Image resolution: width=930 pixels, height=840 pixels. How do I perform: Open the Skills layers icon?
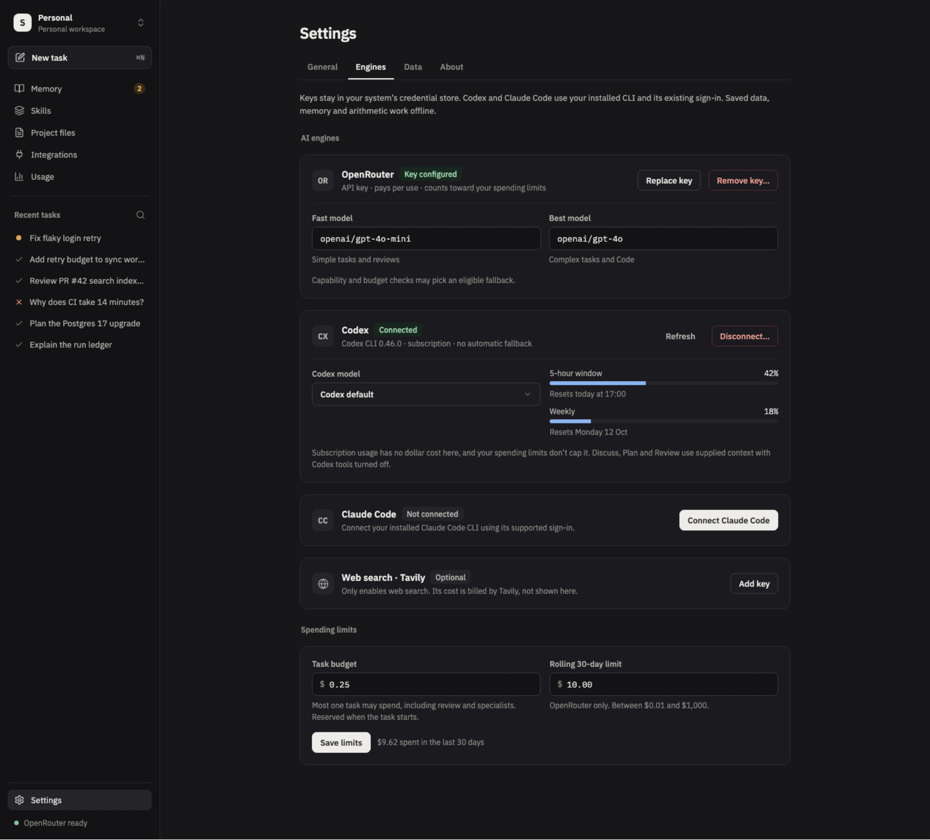(19, 110)
